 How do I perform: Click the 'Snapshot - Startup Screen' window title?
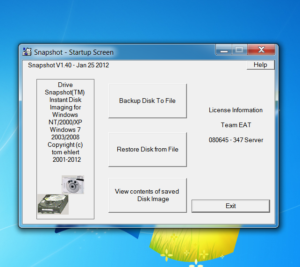74,52
